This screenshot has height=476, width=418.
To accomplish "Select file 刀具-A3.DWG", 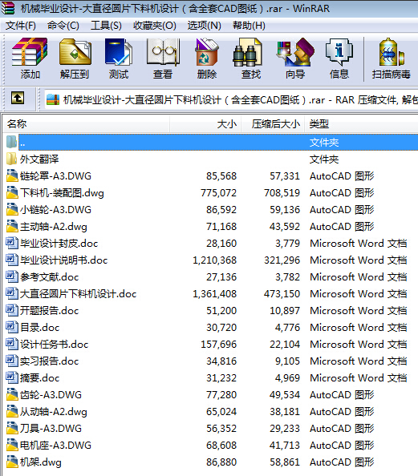I will click(51, 428).
